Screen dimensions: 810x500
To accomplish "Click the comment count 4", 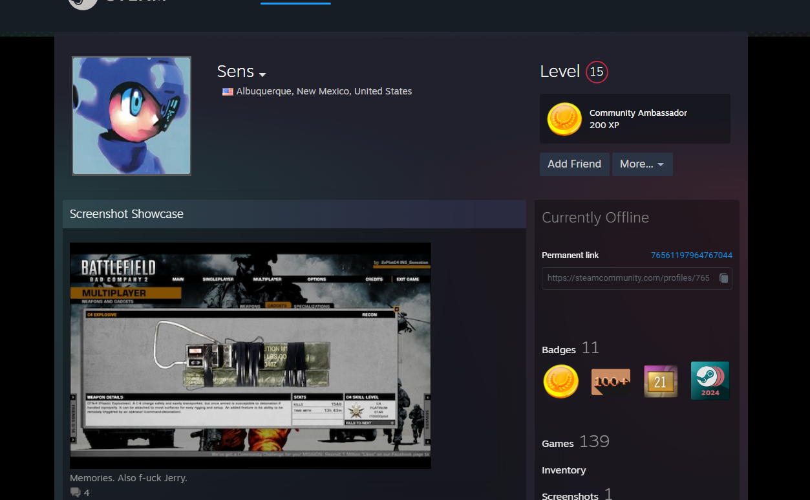I will click(87, 493).
